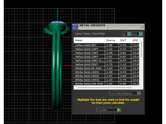Viewport: 166px width, 124px height.
Task: Select Yellow Gold:10KY row
Action: tap(107, 49)
